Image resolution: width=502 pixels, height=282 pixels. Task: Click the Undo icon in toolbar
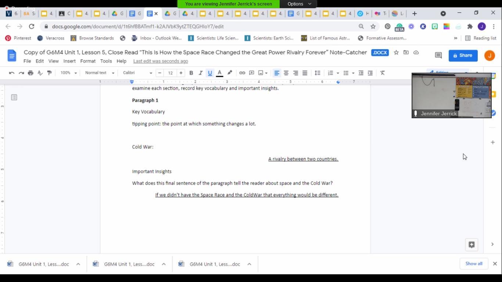12,73
